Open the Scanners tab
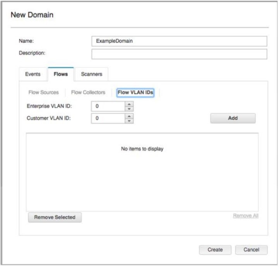Viewport: 279px width, 269px height. (91, 74)
